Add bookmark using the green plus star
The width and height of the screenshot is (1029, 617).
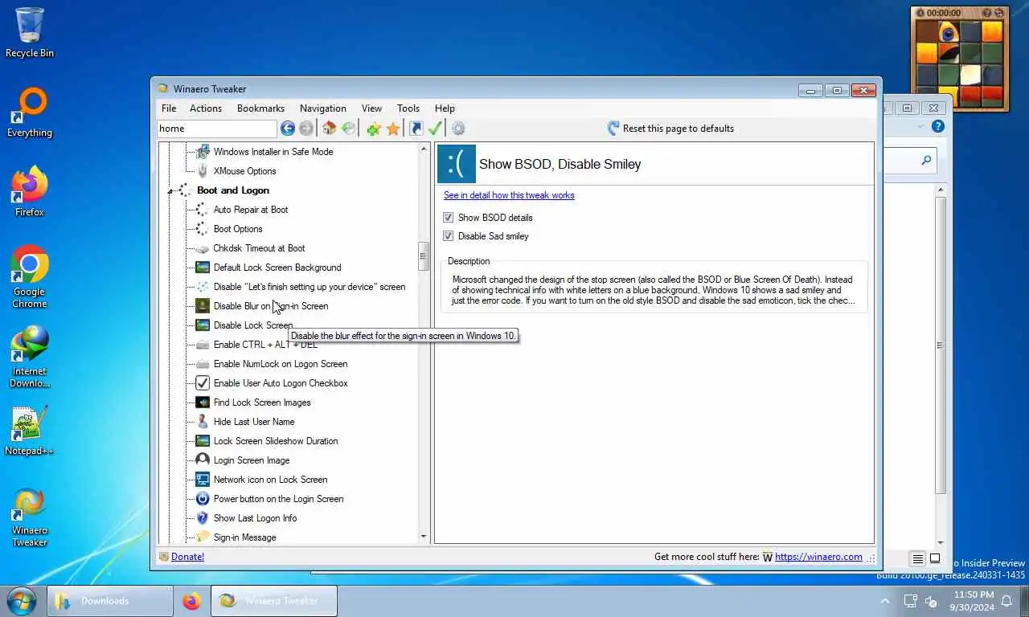pos(373,129)
